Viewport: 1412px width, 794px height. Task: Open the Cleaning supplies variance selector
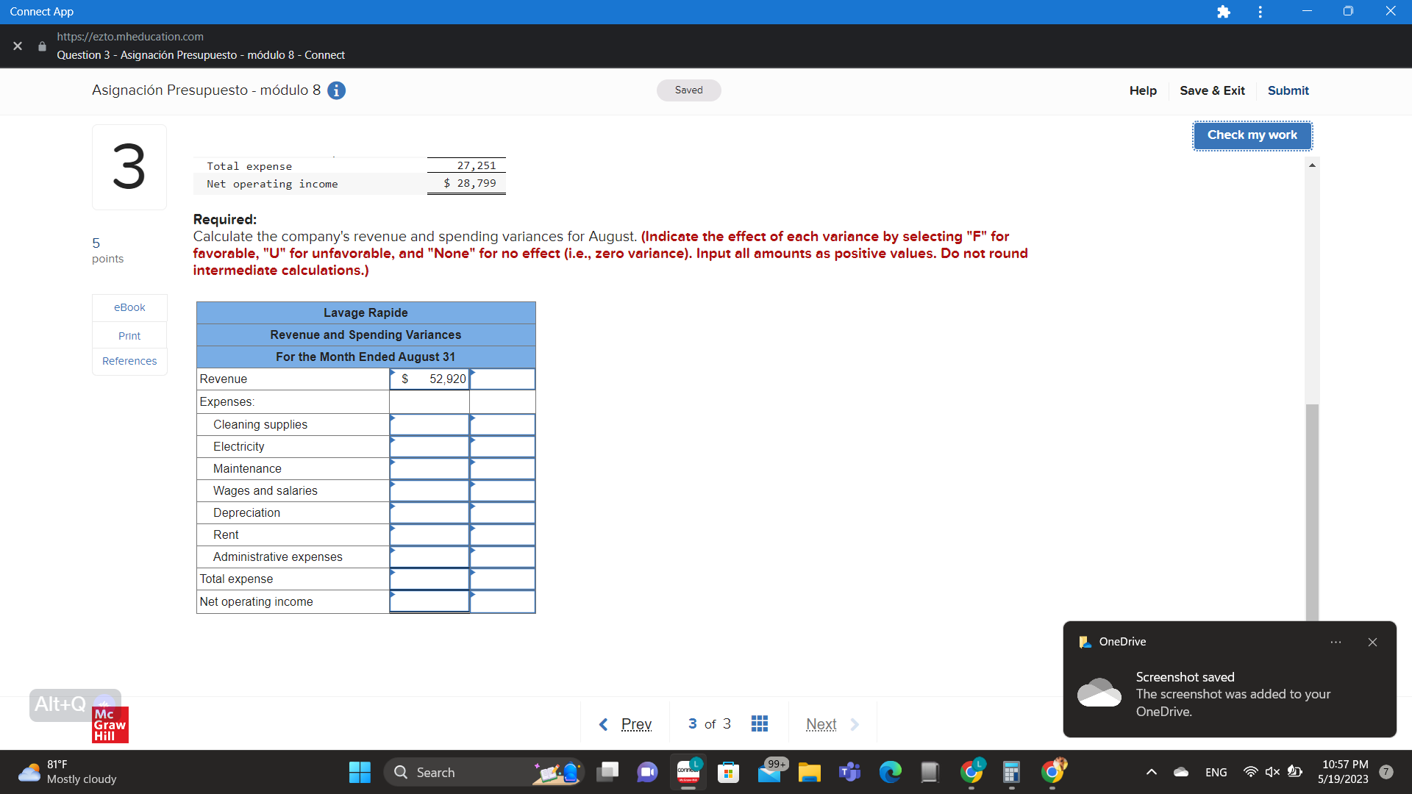coord(502,424)
